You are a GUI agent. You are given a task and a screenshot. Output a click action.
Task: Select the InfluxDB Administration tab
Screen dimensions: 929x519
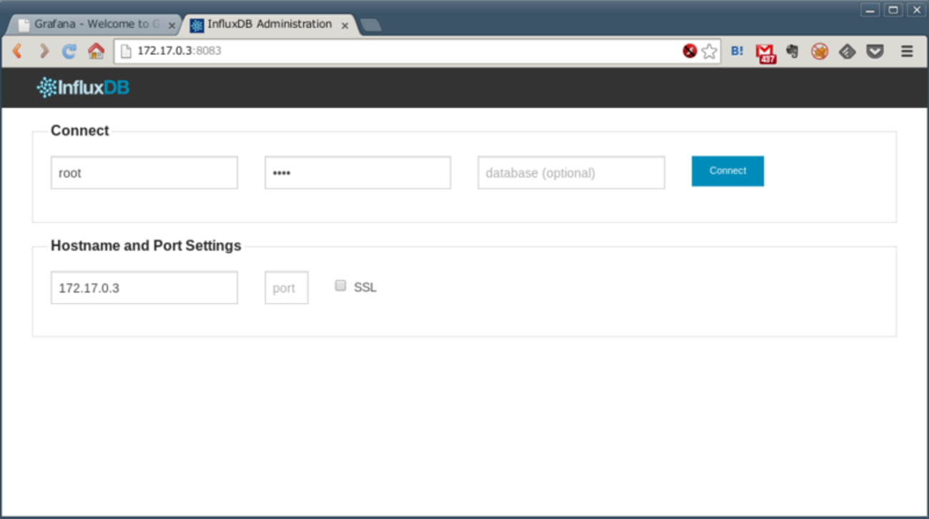(270, 24)
